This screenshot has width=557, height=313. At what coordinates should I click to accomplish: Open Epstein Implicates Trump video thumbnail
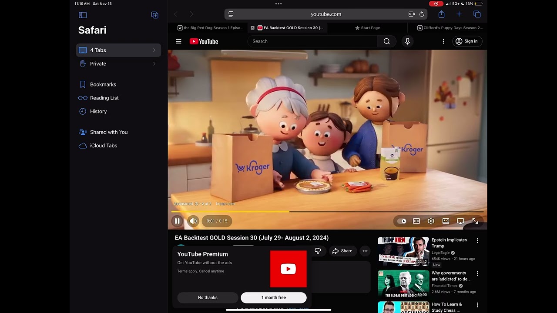403,251
